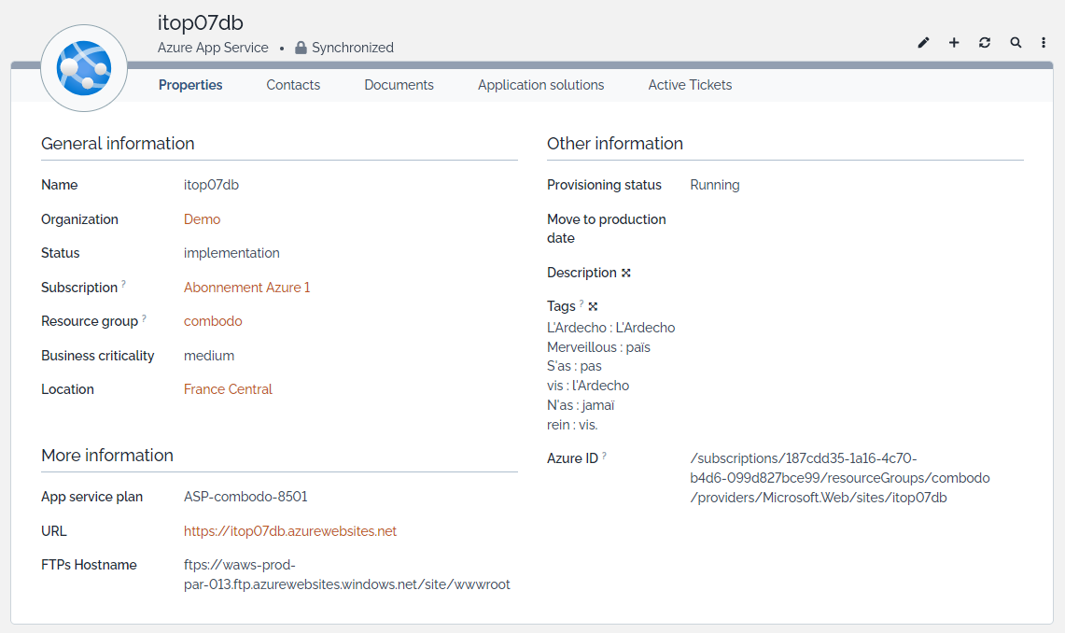Visit the itop07db.azurewebsites.net URL
Screen dimensions: 1065x633
[x=289, y=531]
